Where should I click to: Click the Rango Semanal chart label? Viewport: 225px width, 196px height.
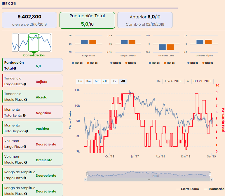(128, 56)
